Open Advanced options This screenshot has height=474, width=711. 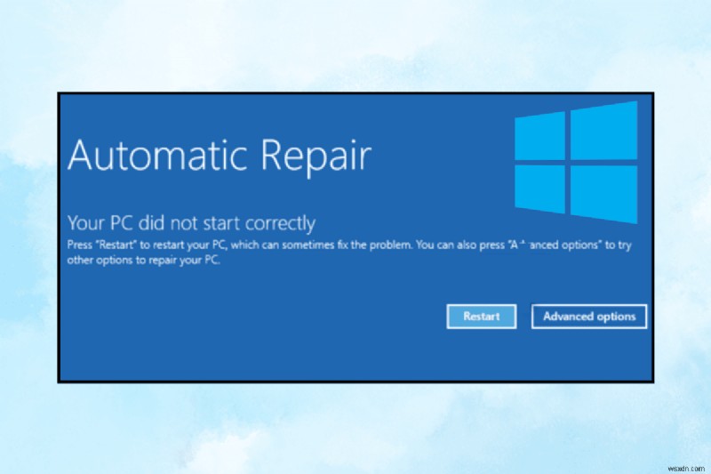click(x=589, y=317)
